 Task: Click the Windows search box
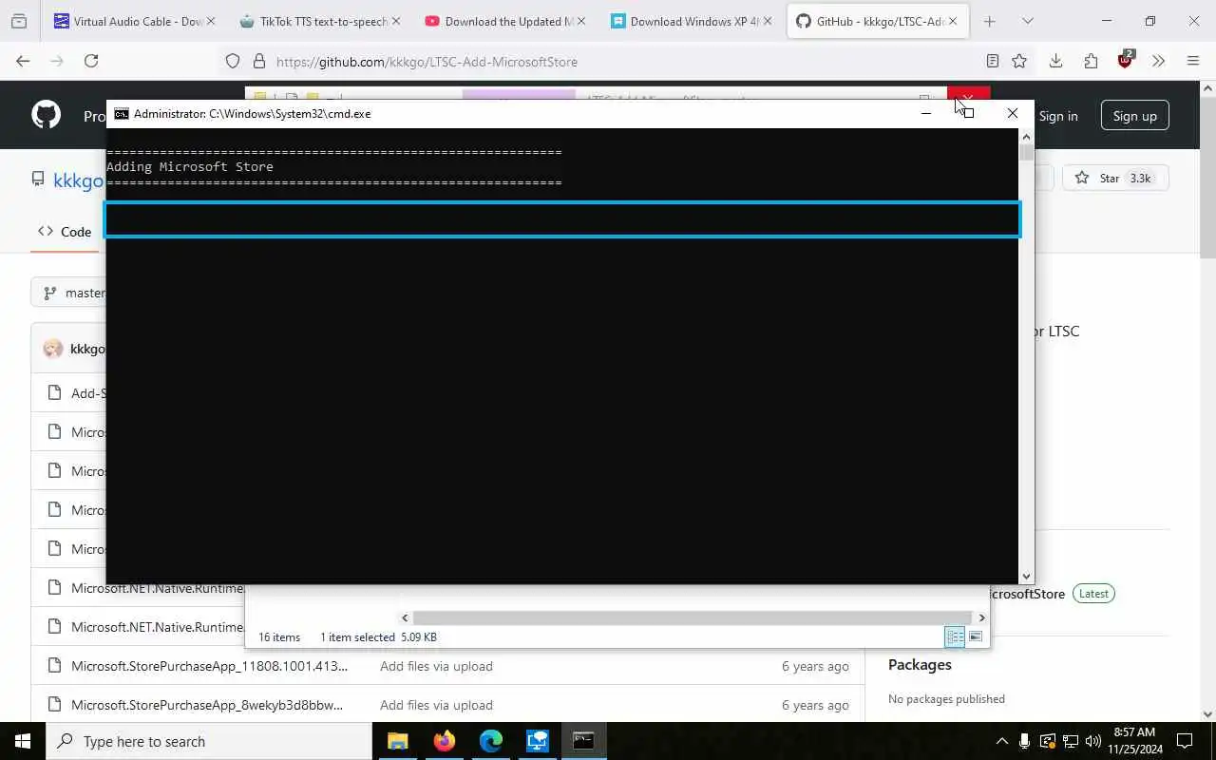pos(209,741)
